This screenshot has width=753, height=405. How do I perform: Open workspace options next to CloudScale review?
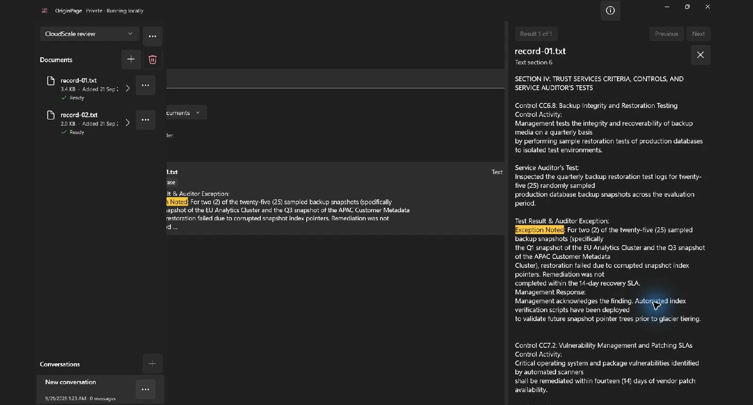152,36
